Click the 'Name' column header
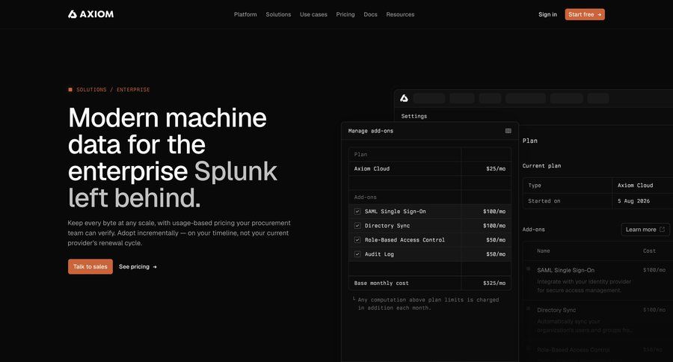Viewport: 673px width, 362px height. (544, 251)
